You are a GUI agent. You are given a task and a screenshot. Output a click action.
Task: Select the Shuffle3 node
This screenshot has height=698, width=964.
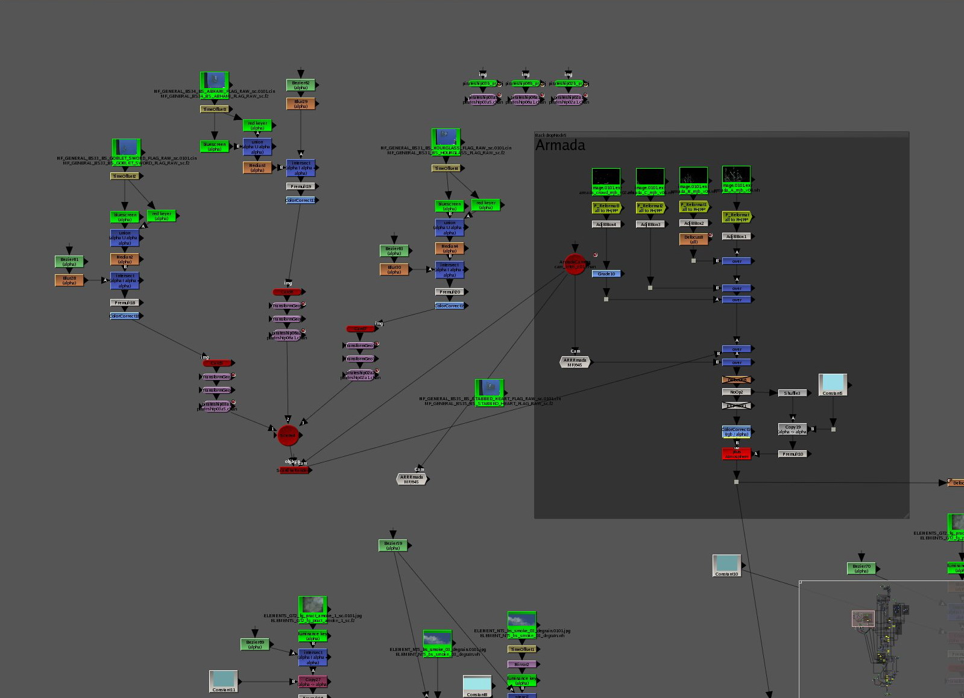coord(792,393)
